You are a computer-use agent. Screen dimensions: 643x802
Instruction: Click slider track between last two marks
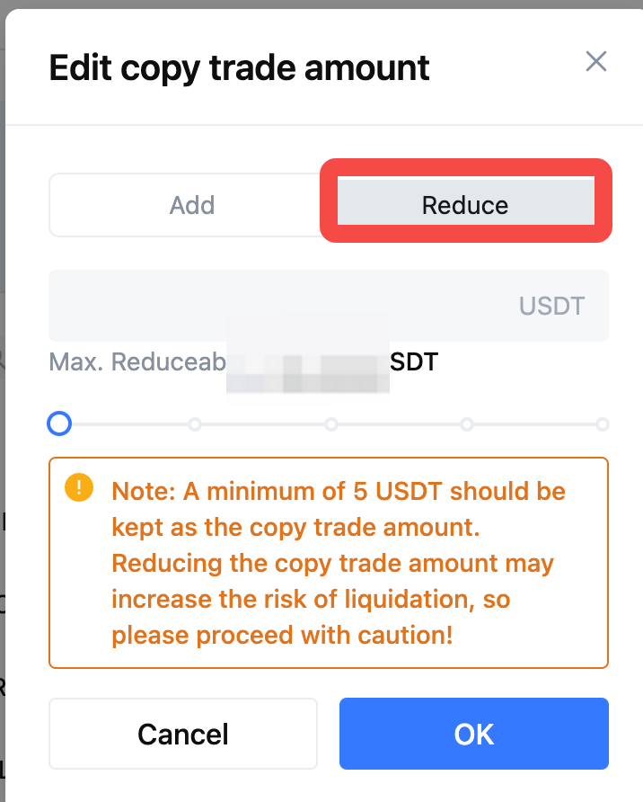(x=534, y=424)
